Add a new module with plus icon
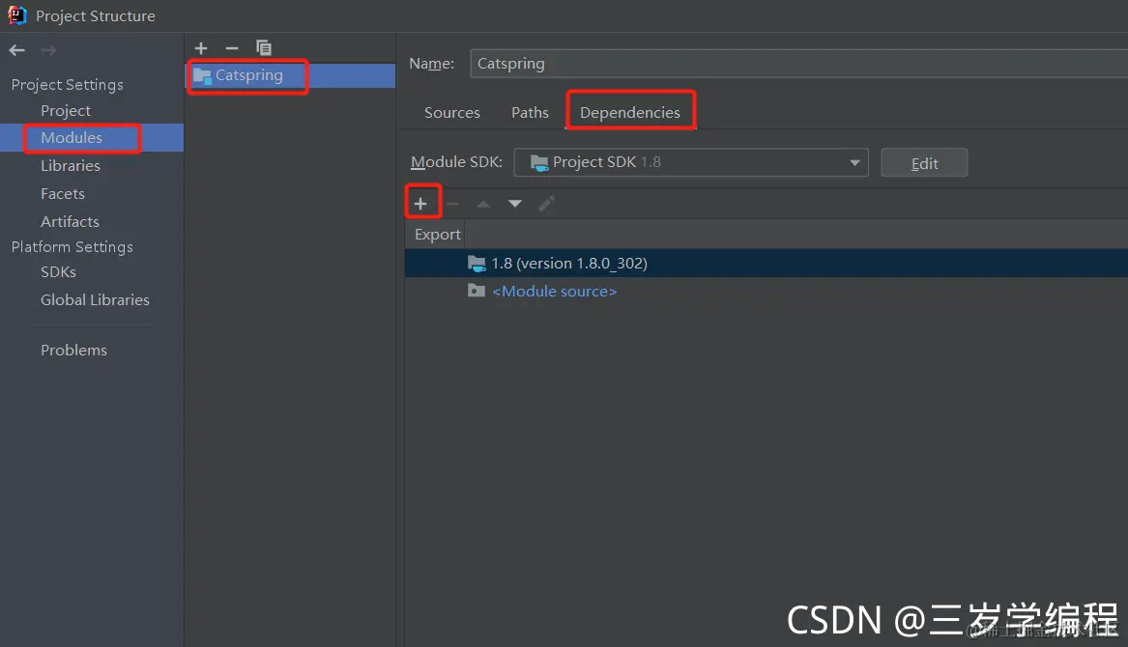 pos(201,48)
